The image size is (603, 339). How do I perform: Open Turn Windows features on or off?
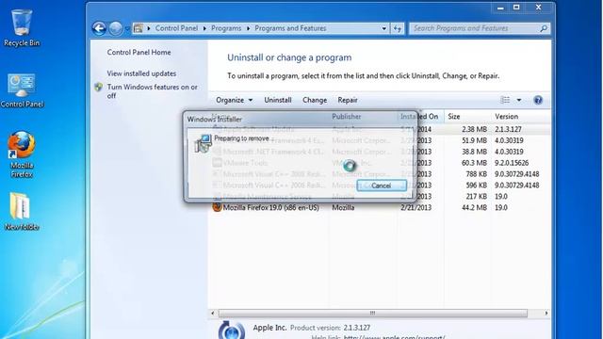coord(152,91)
